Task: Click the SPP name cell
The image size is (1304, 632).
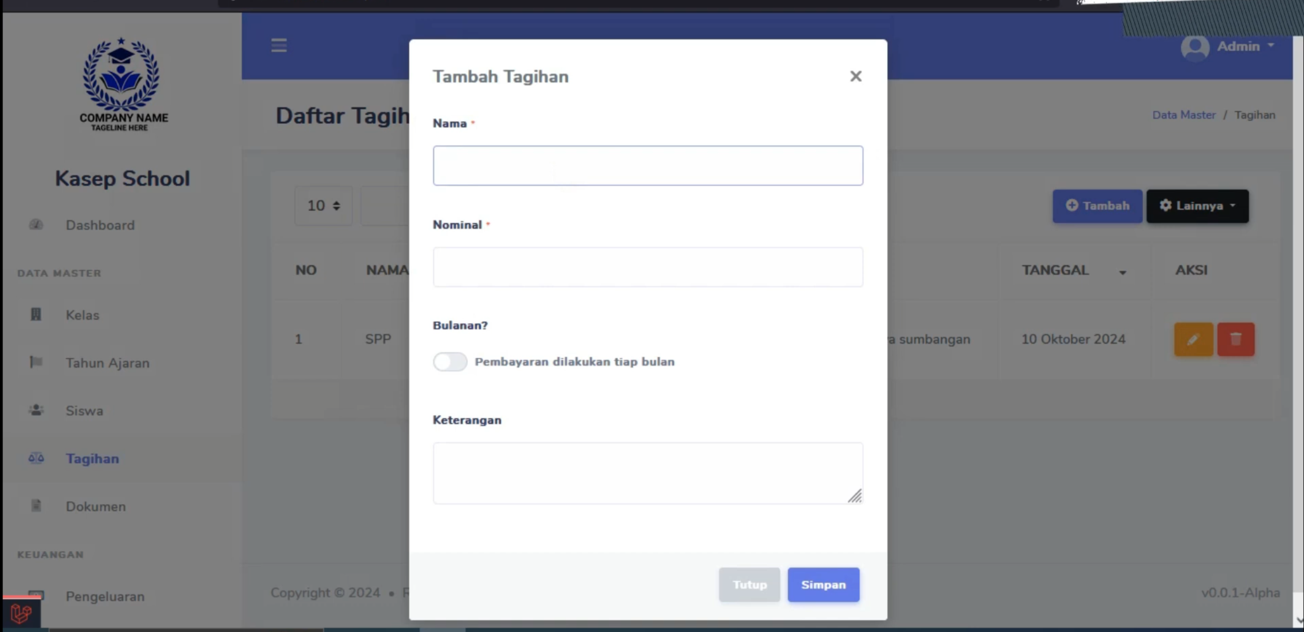Action: click(378, 339)
